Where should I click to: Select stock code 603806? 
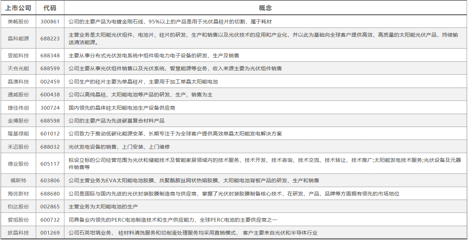(50, 181)
